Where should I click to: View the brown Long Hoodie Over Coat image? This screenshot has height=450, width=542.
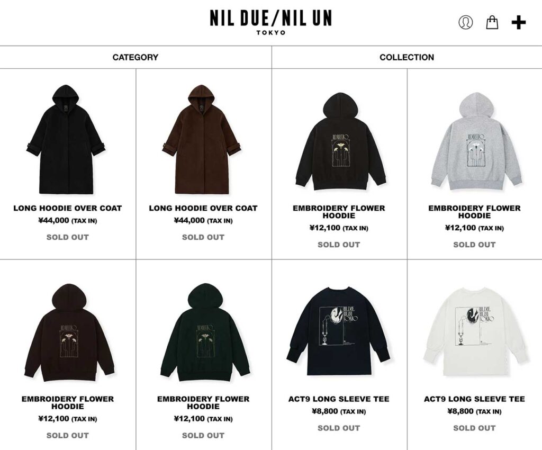(x=202, y=139)
